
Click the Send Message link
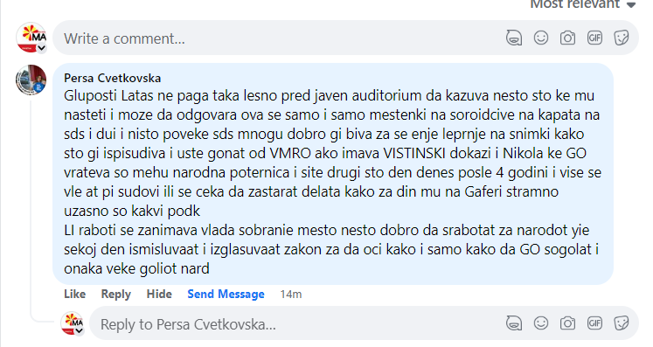click(226, 294)
